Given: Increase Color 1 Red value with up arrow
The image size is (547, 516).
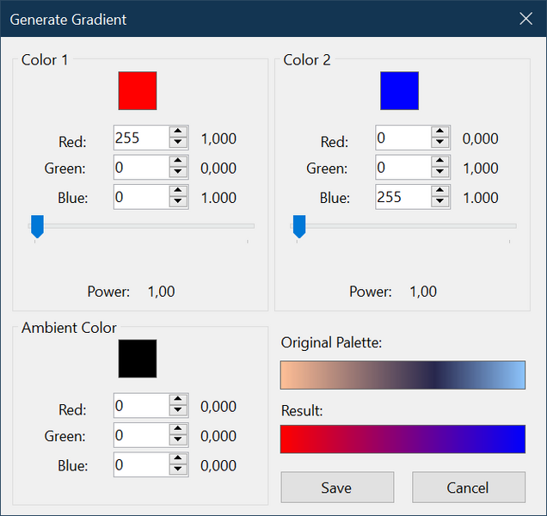Looking at the screenshot, I should tap(178, 132).
